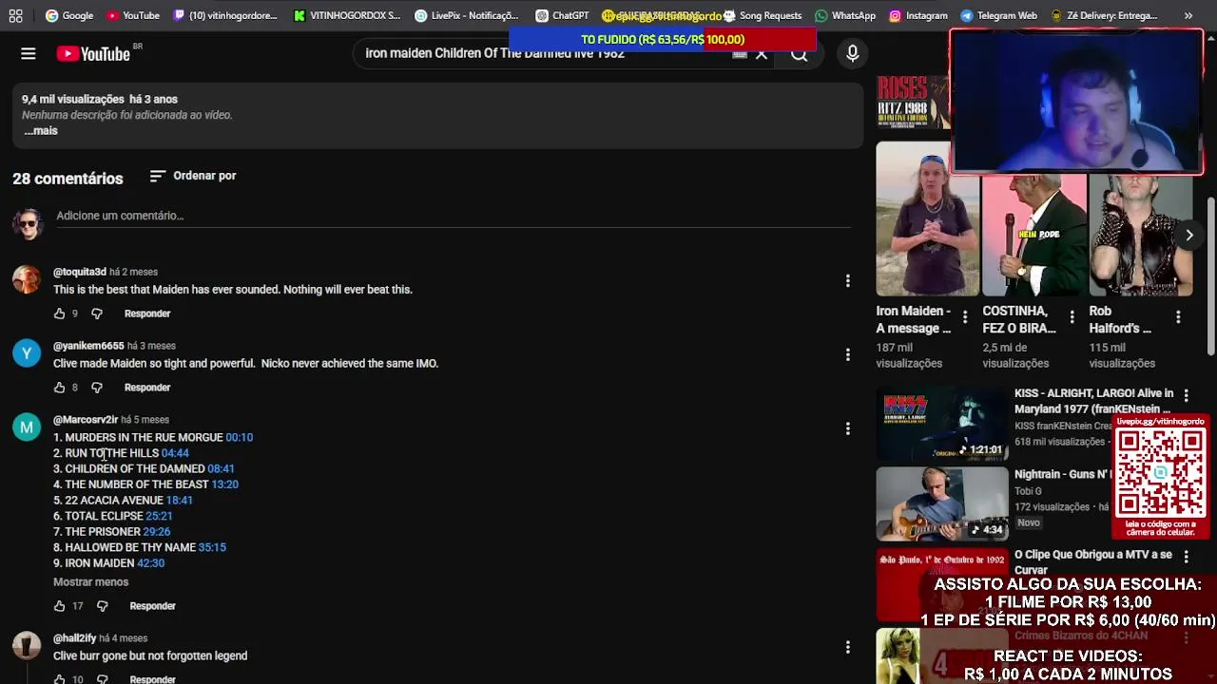Open options menu for @yanikem6655 comment
1217x684 pixels.
847,354
